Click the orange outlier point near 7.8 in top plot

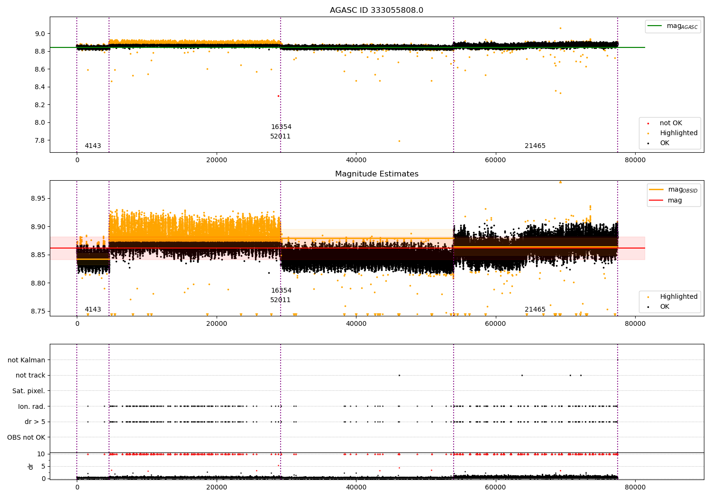click(399, 141)
